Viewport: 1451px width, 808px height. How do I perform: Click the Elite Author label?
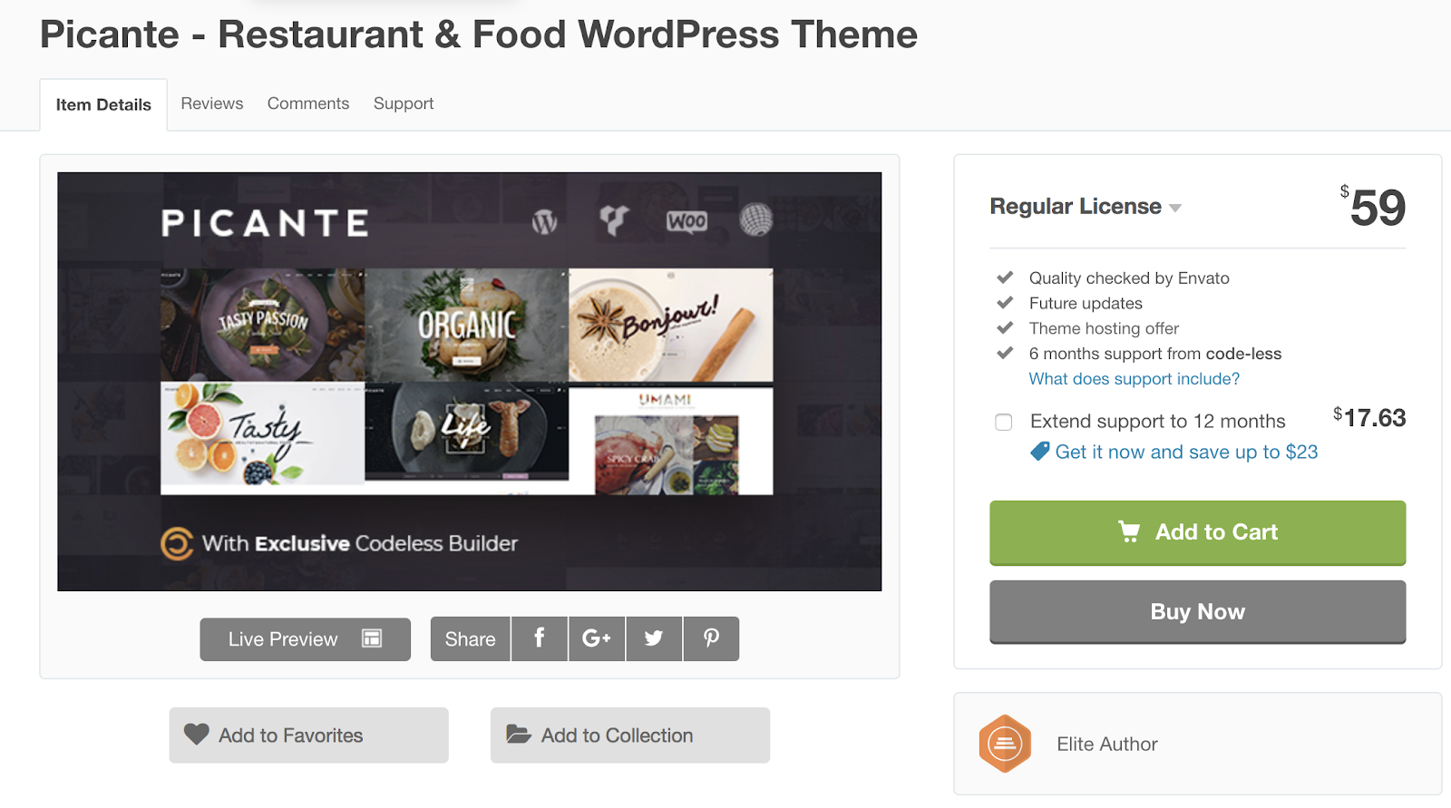click(x=1107, y=744)
